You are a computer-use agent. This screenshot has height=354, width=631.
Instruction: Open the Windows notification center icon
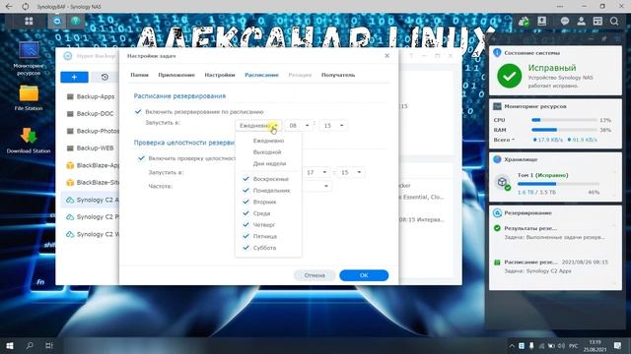tap(618, 345)
